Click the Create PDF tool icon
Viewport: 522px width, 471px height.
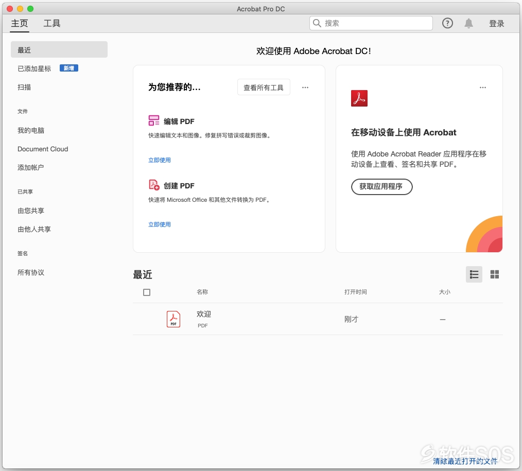coord(154,185)
